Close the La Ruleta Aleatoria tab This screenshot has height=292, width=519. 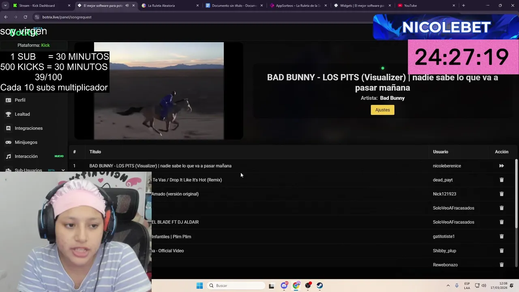click(197, 6)
